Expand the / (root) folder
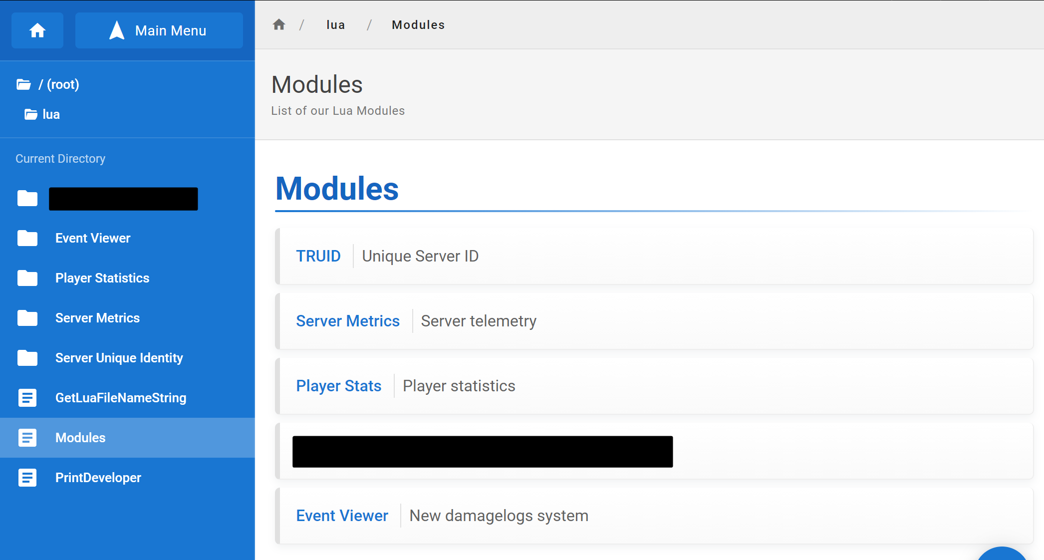Image resolution: width=1044 pixels, height=560 pixels. tap(58, 84)
